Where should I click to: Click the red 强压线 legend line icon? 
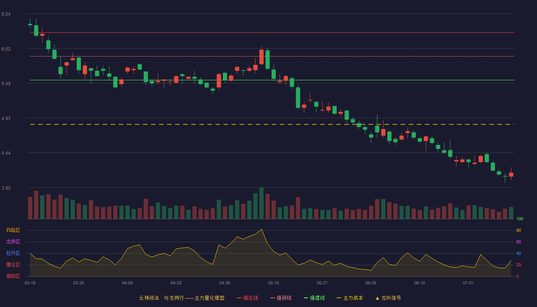coord(239,298)
